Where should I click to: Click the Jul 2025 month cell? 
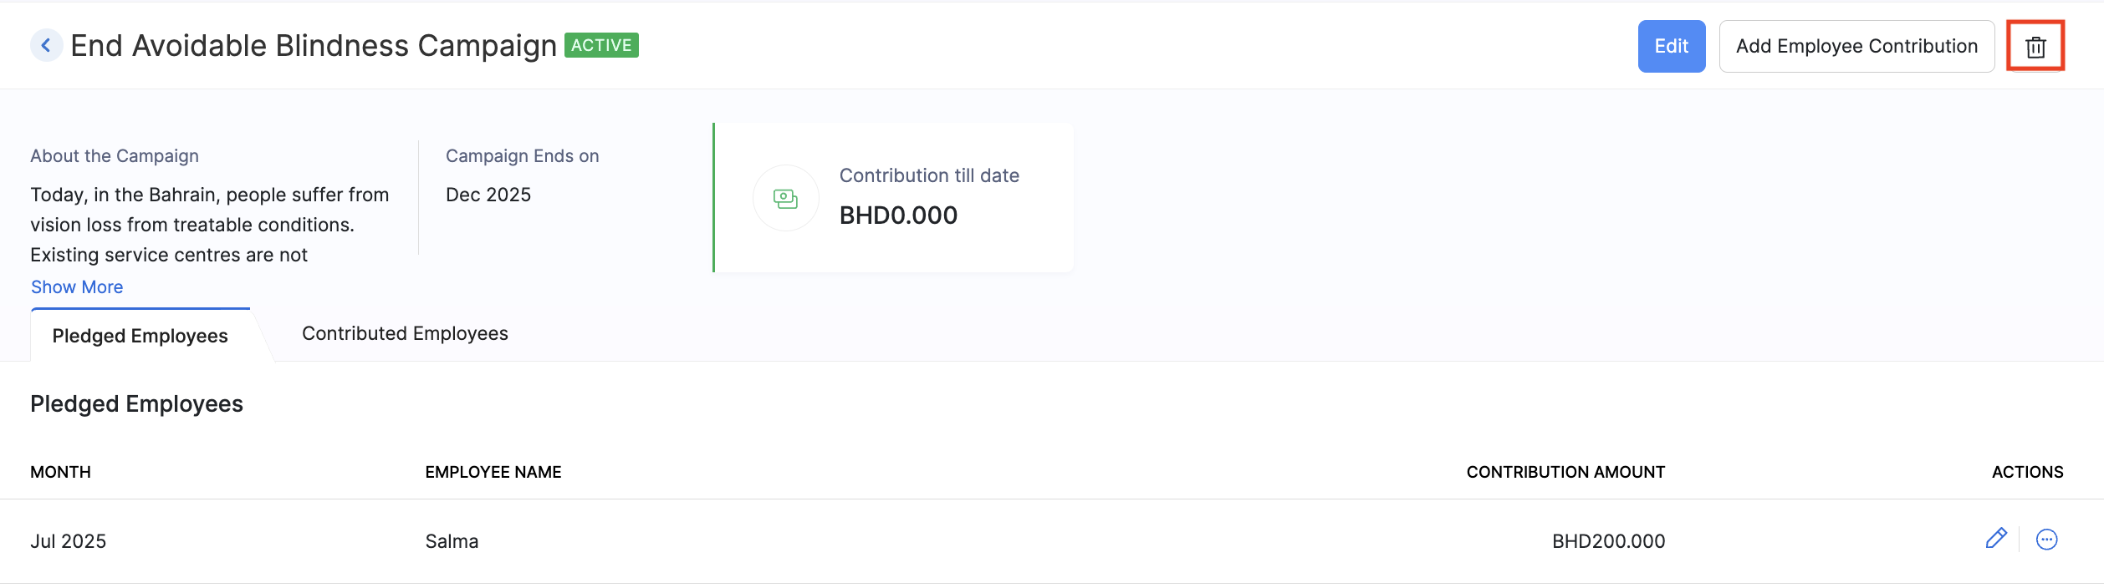pyautogui.click(x=69, y=541)
